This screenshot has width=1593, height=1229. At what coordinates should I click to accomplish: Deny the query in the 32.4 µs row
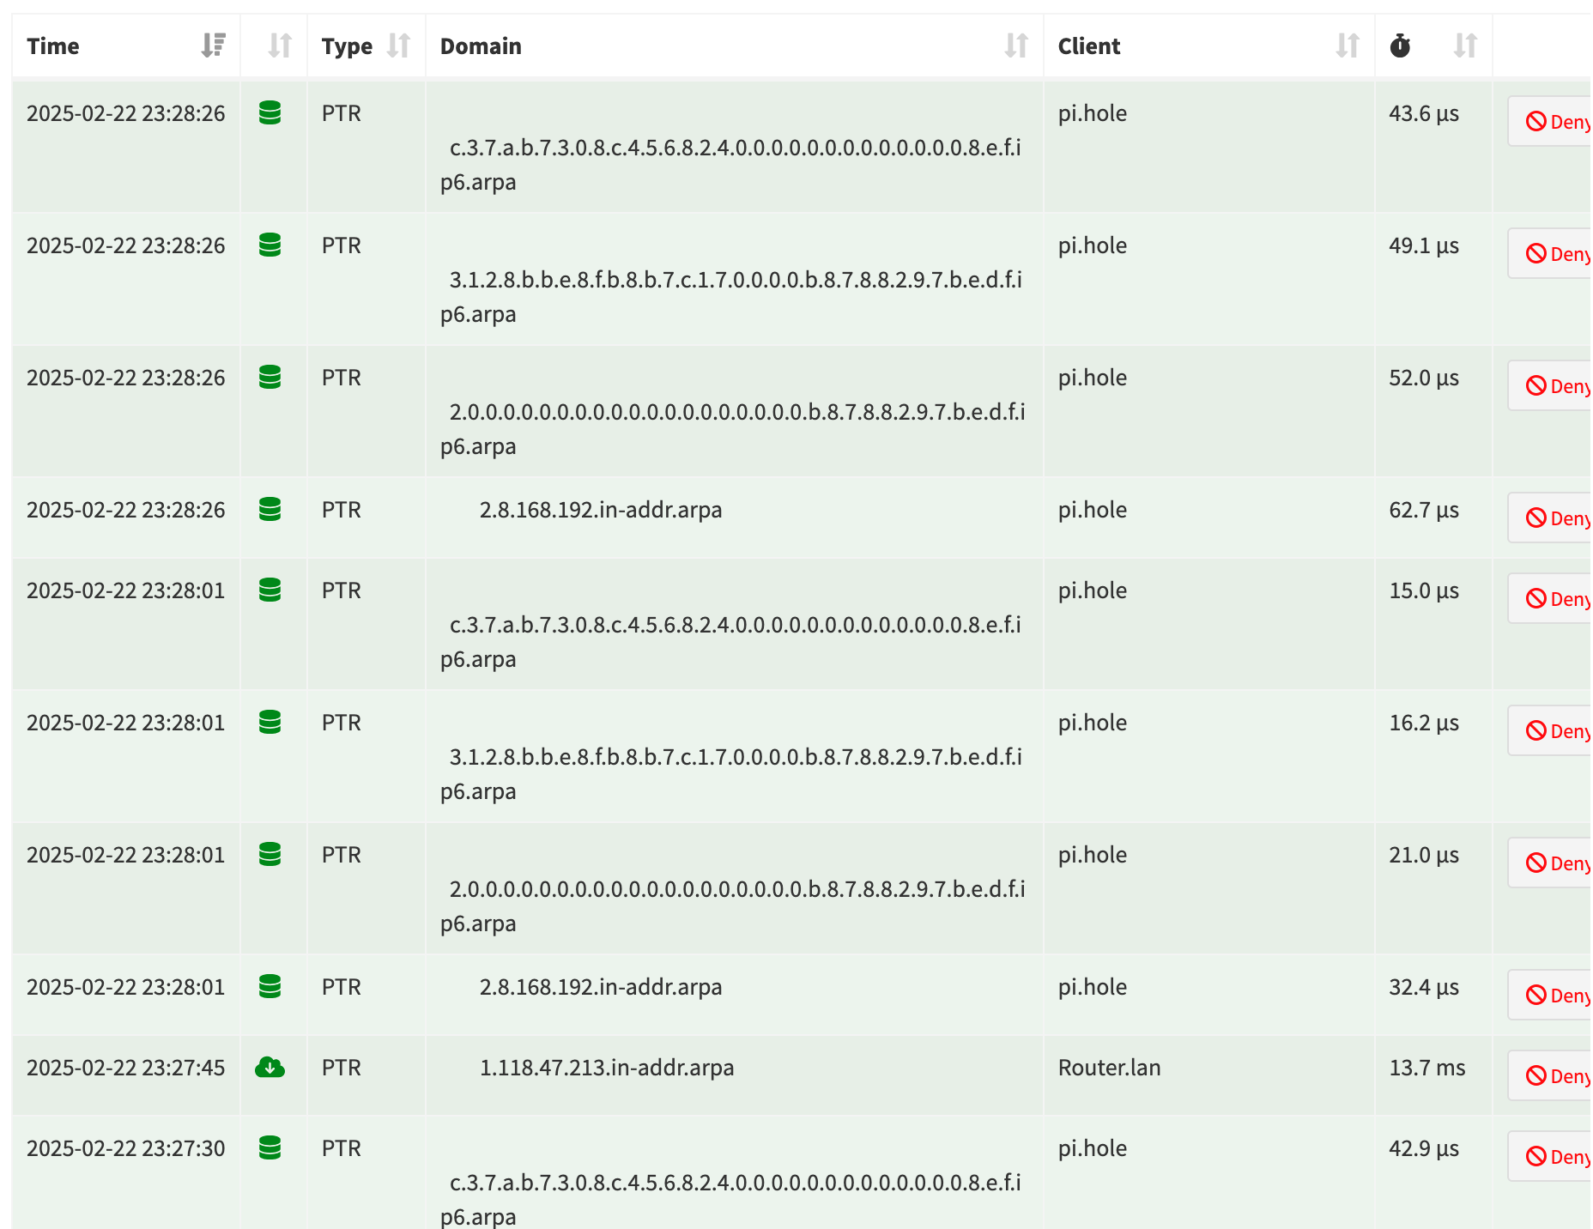pyautogui.click(x=1550, y=996)
